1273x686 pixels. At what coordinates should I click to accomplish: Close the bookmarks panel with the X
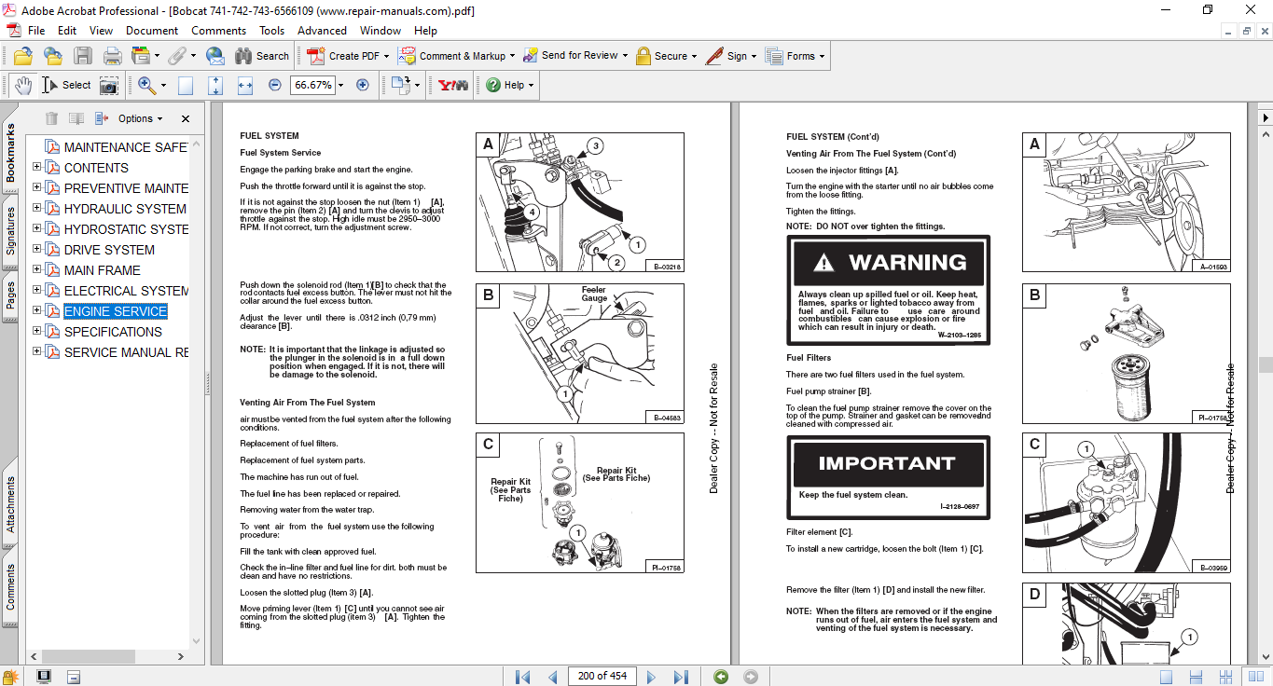(186, 118)
